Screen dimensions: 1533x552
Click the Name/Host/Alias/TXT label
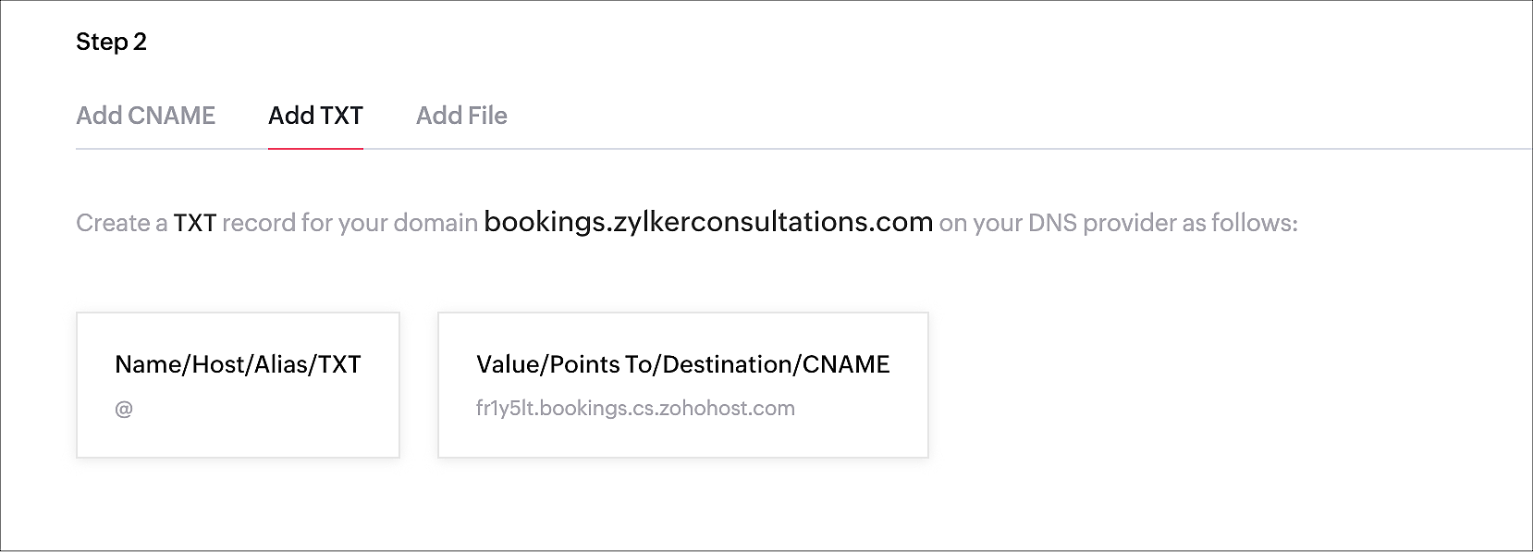click(x=238, y=364)
